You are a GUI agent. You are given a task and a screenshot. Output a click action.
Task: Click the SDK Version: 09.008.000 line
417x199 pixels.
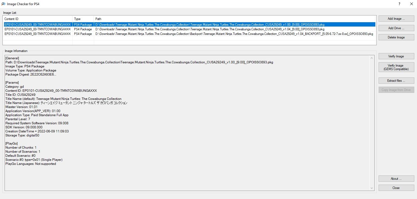tap(24, 127)
